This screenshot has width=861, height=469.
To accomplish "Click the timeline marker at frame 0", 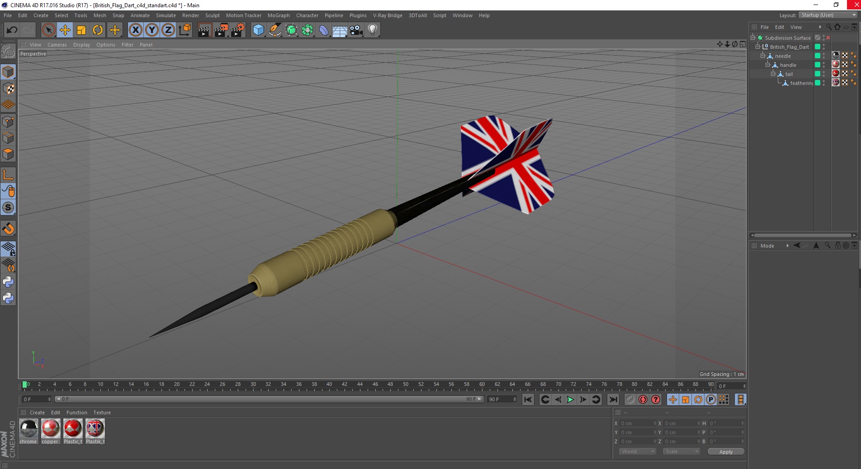I will [25, 385].
